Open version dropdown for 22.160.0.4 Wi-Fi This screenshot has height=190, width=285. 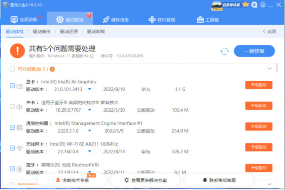pyautogui.click(x=90, y=151)
